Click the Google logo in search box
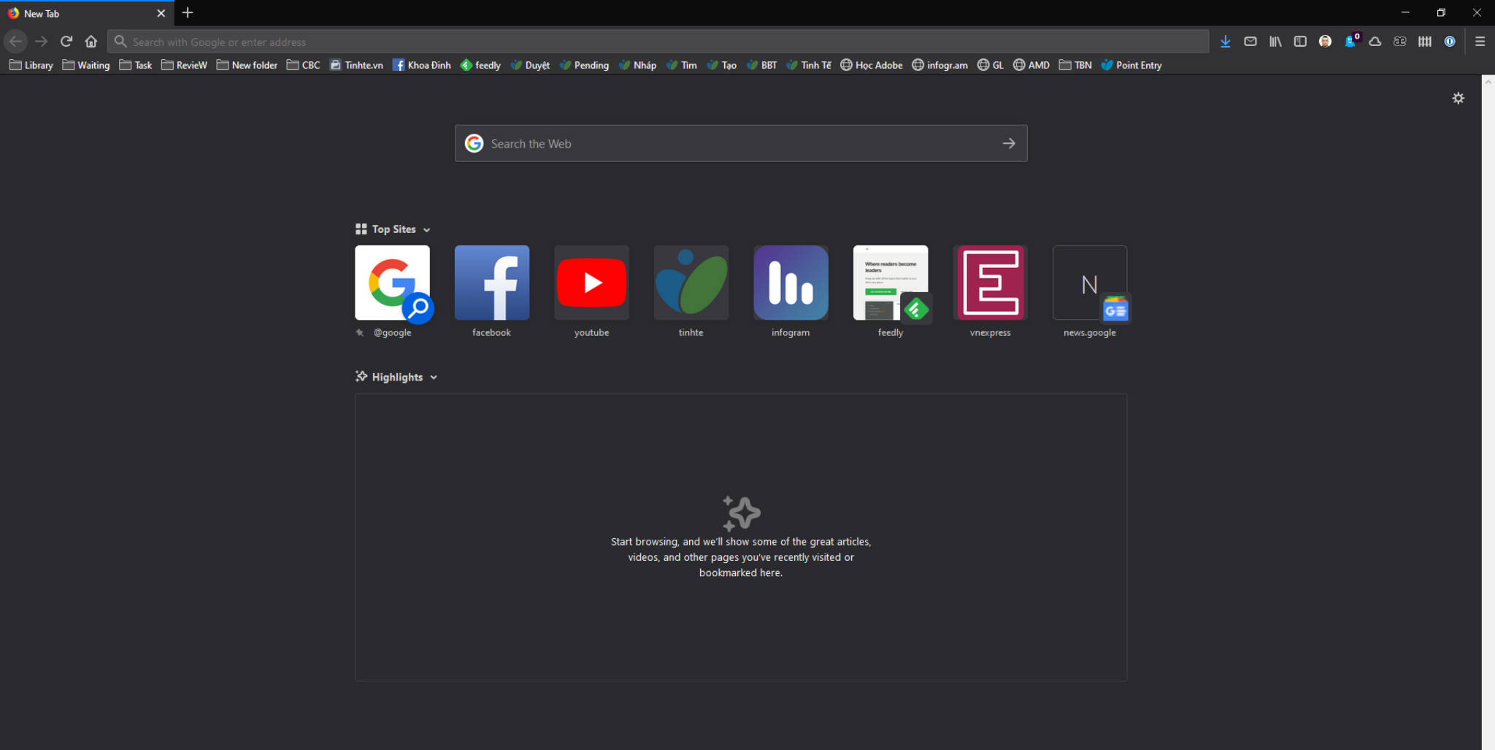Viewport: 1495px width, 750px height. [x=474, y=143]
